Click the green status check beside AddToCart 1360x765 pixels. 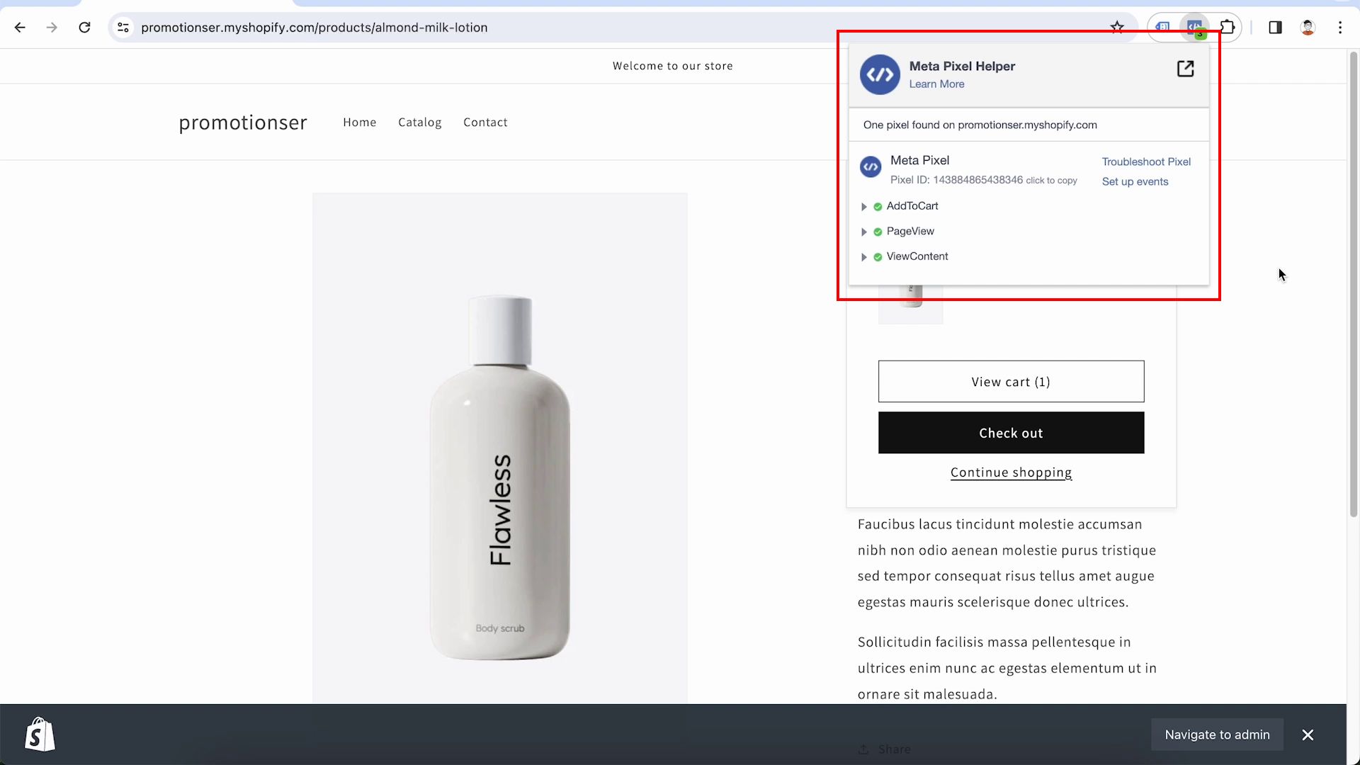pyautogui.click(x=878, y=206)
